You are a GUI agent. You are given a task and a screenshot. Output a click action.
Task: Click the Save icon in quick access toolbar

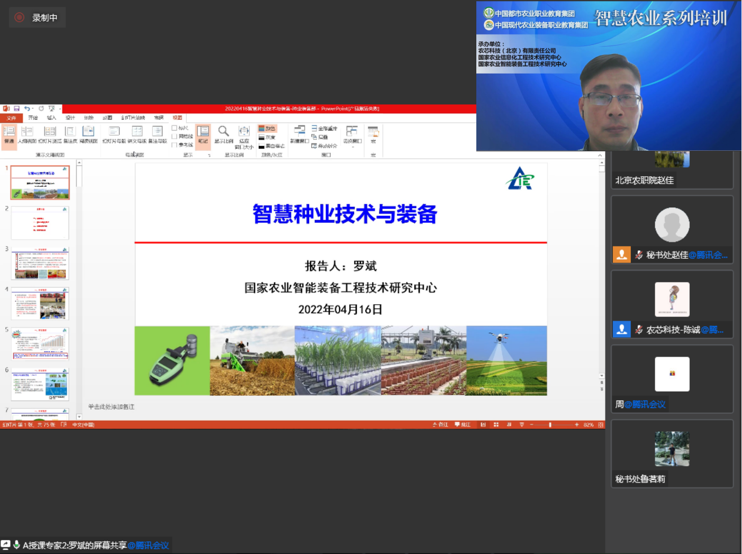16,108
